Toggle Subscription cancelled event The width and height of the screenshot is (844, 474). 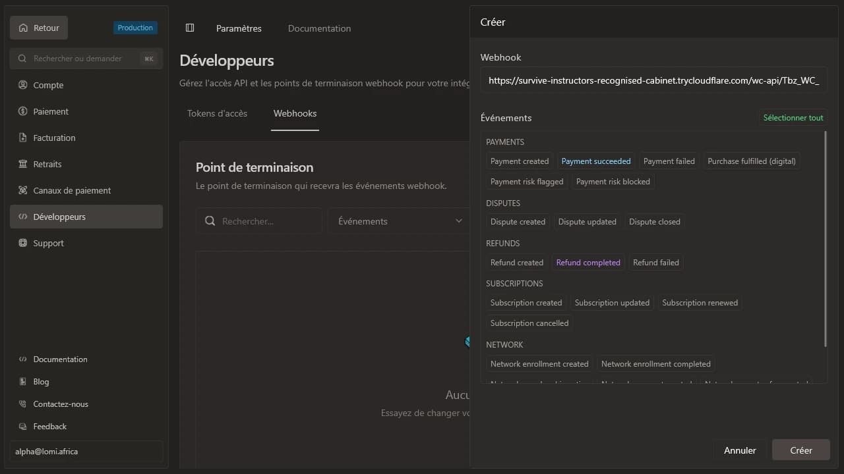coord(529,323)
